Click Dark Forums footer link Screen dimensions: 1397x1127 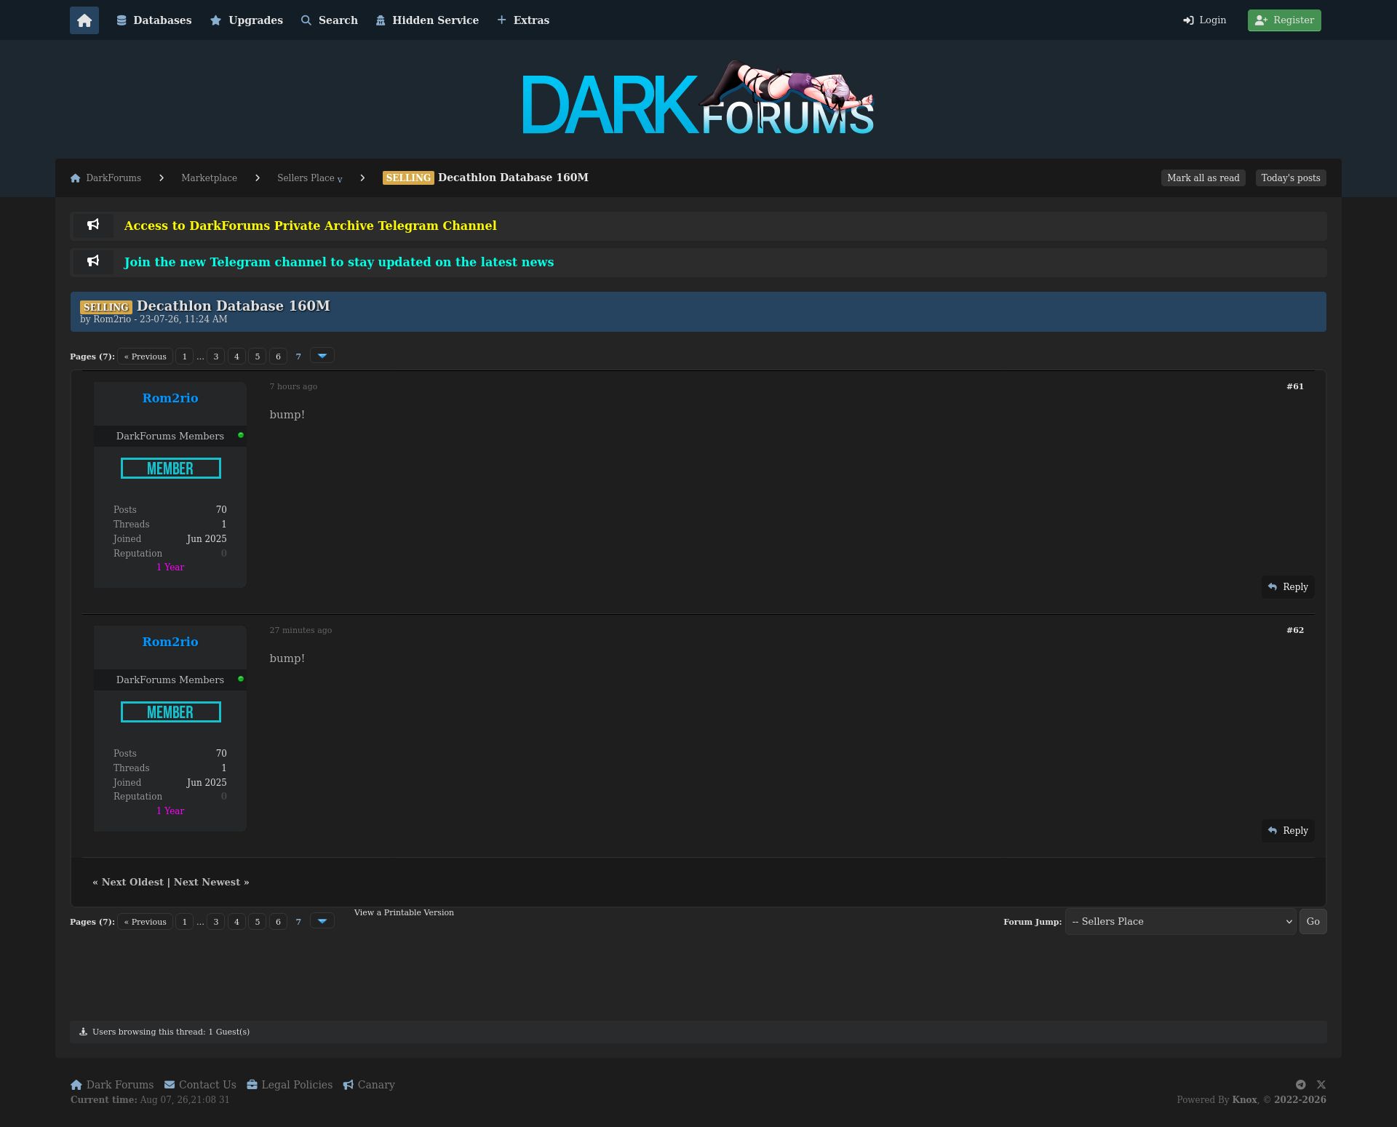pos(112,1085)
